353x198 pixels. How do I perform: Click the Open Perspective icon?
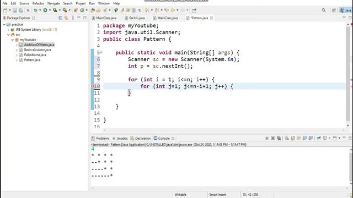(334, 10)
